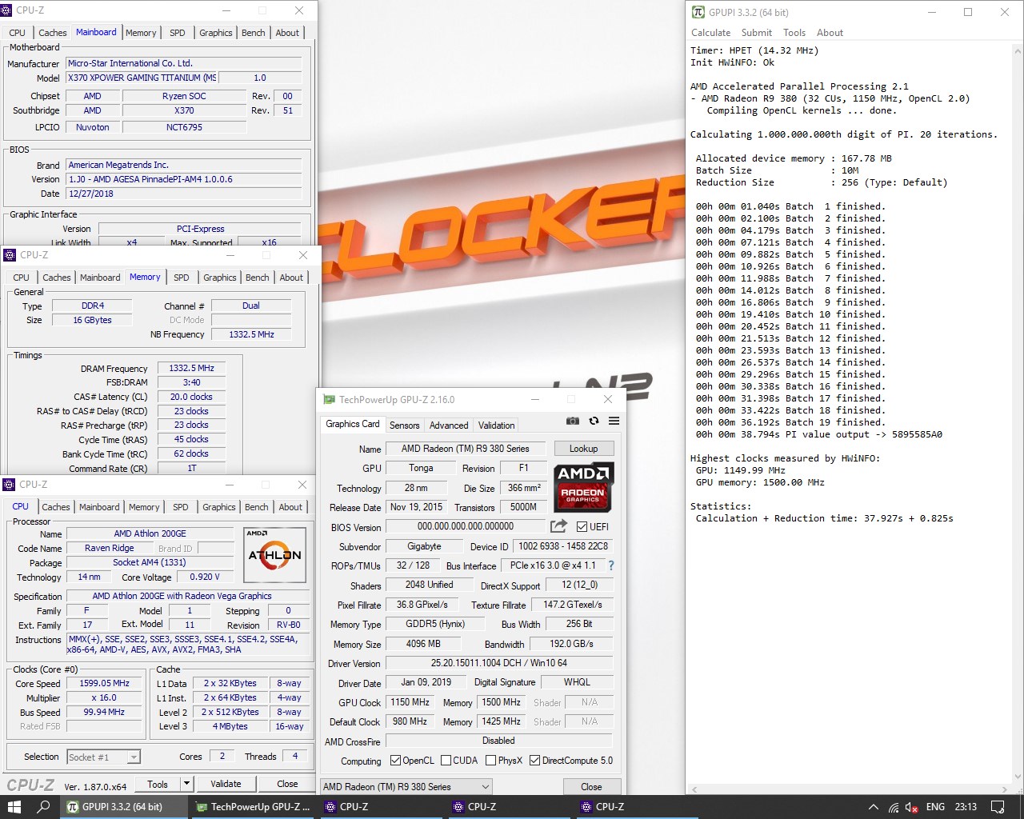
Task: Click the AMD Athlon processor logo
Action: [x=274, y=554]
